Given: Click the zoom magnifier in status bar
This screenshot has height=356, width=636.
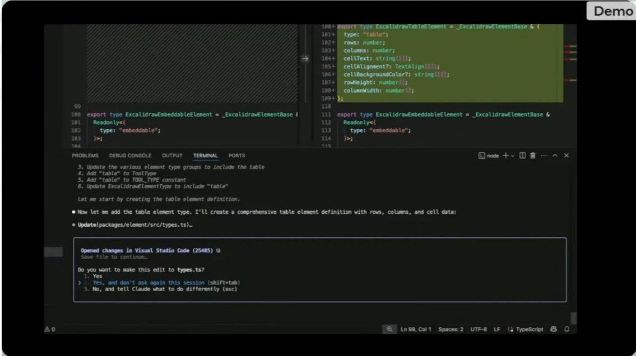Looking at the screenshot, I should click(389, 329).
